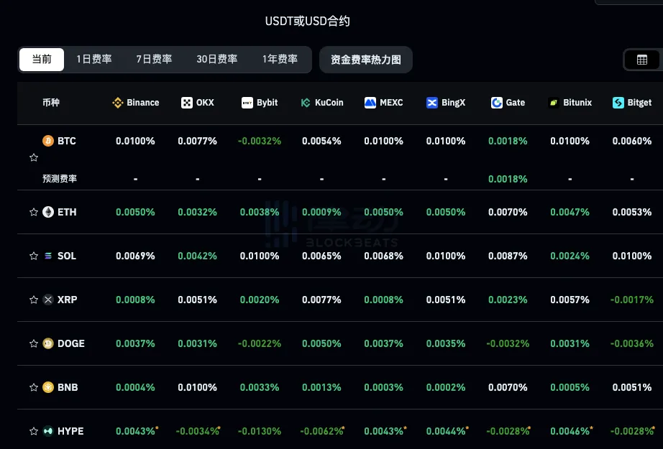Click the BNB coin icon
Screen dimensions: 663x449
coord(48,387)
